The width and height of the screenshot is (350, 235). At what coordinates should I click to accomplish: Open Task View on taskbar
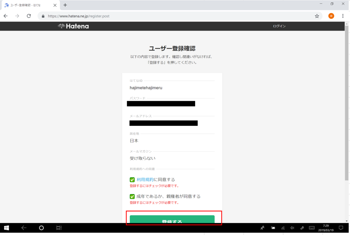[59, 228]
